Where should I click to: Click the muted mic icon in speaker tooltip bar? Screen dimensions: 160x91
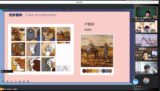(131, 20)
